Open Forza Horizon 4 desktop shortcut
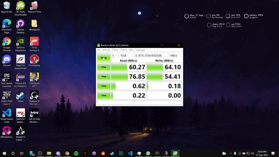The width and height of the screenshot is (279, 157). [34, 44]
